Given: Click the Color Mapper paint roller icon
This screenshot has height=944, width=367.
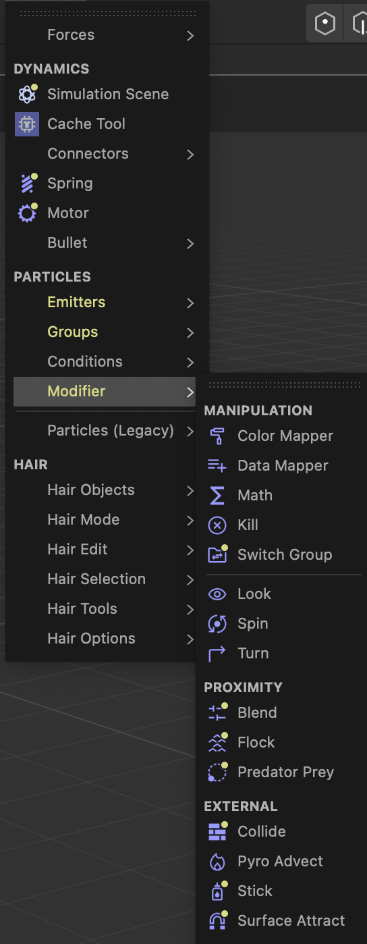Looking at the screenshot, I should [217, 436].
